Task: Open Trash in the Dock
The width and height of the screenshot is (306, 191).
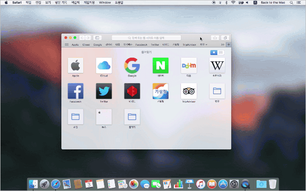Action: click(x=273, y=184)
